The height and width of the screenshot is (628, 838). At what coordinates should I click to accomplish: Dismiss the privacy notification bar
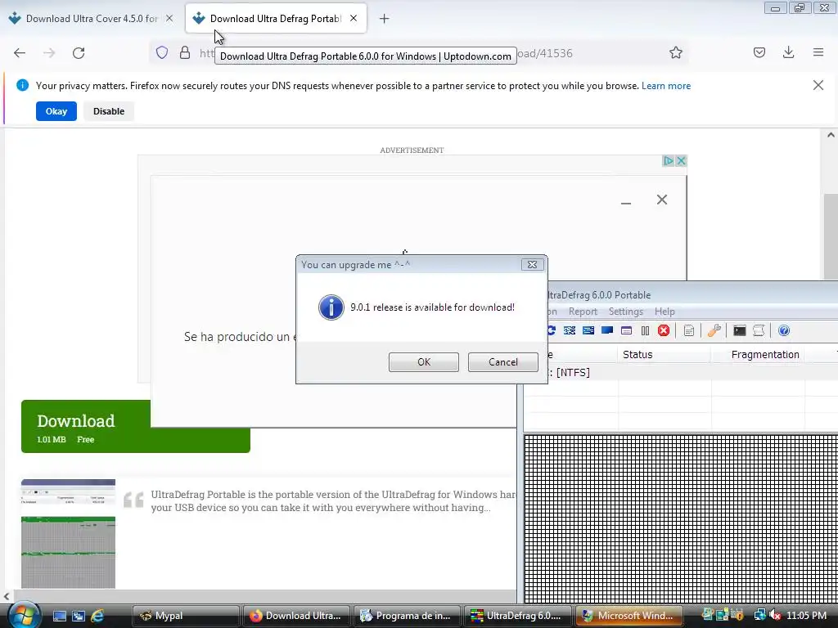(x=818, y=85)
